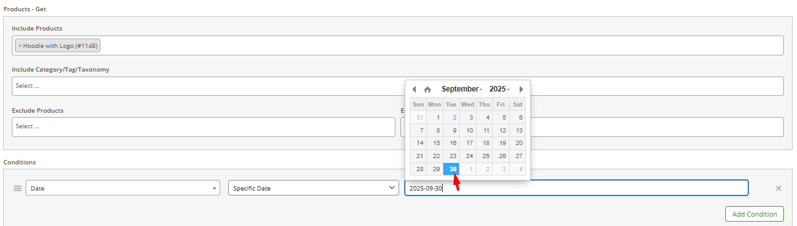Open the September month dropdown
Image resolution: width=797 pixels, height=226 pixels.
click(x=462, y=89)
